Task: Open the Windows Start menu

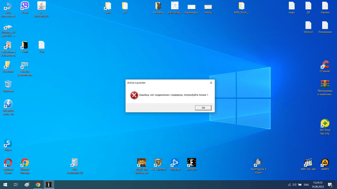Action: pos(5,185)
